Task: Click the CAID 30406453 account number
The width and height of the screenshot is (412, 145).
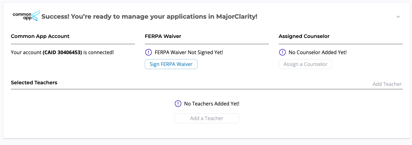Action: [62, 52]
